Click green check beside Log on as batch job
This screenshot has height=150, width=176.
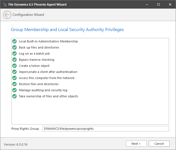pos(15,54)
